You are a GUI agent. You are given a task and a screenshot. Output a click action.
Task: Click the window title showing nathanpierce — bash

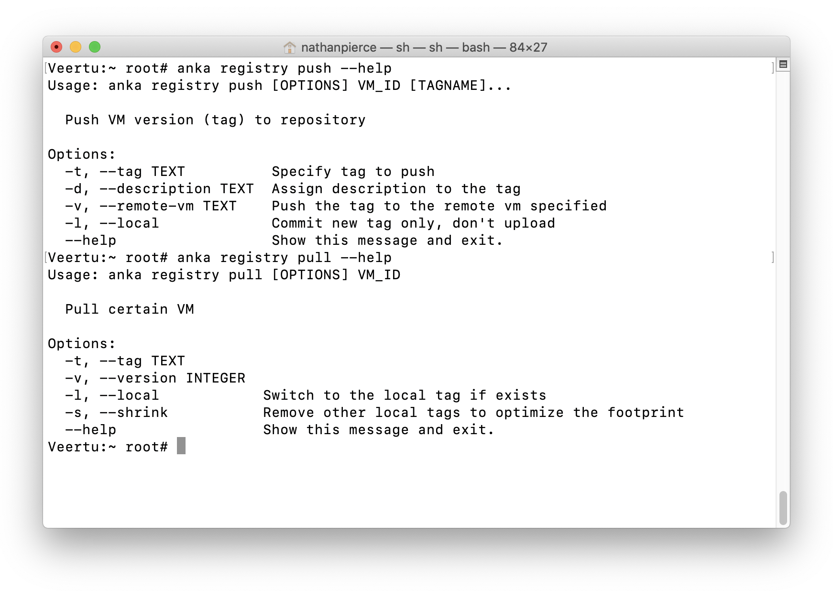coord(425,47)
